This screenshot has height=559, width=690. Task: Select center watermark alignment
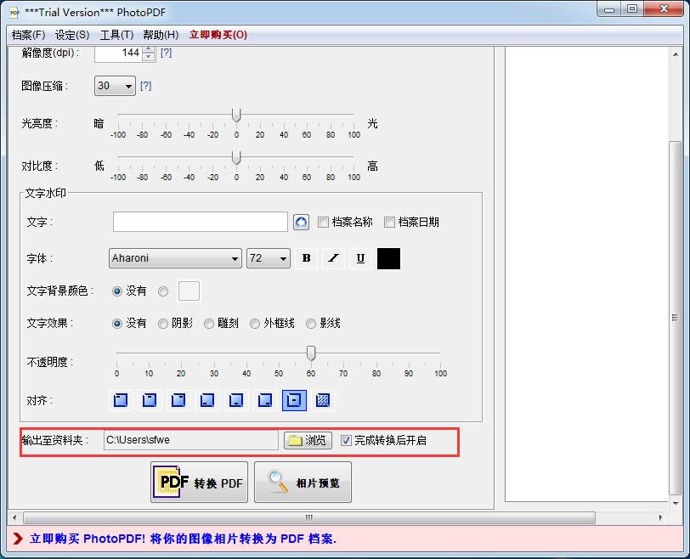[294, 400]
